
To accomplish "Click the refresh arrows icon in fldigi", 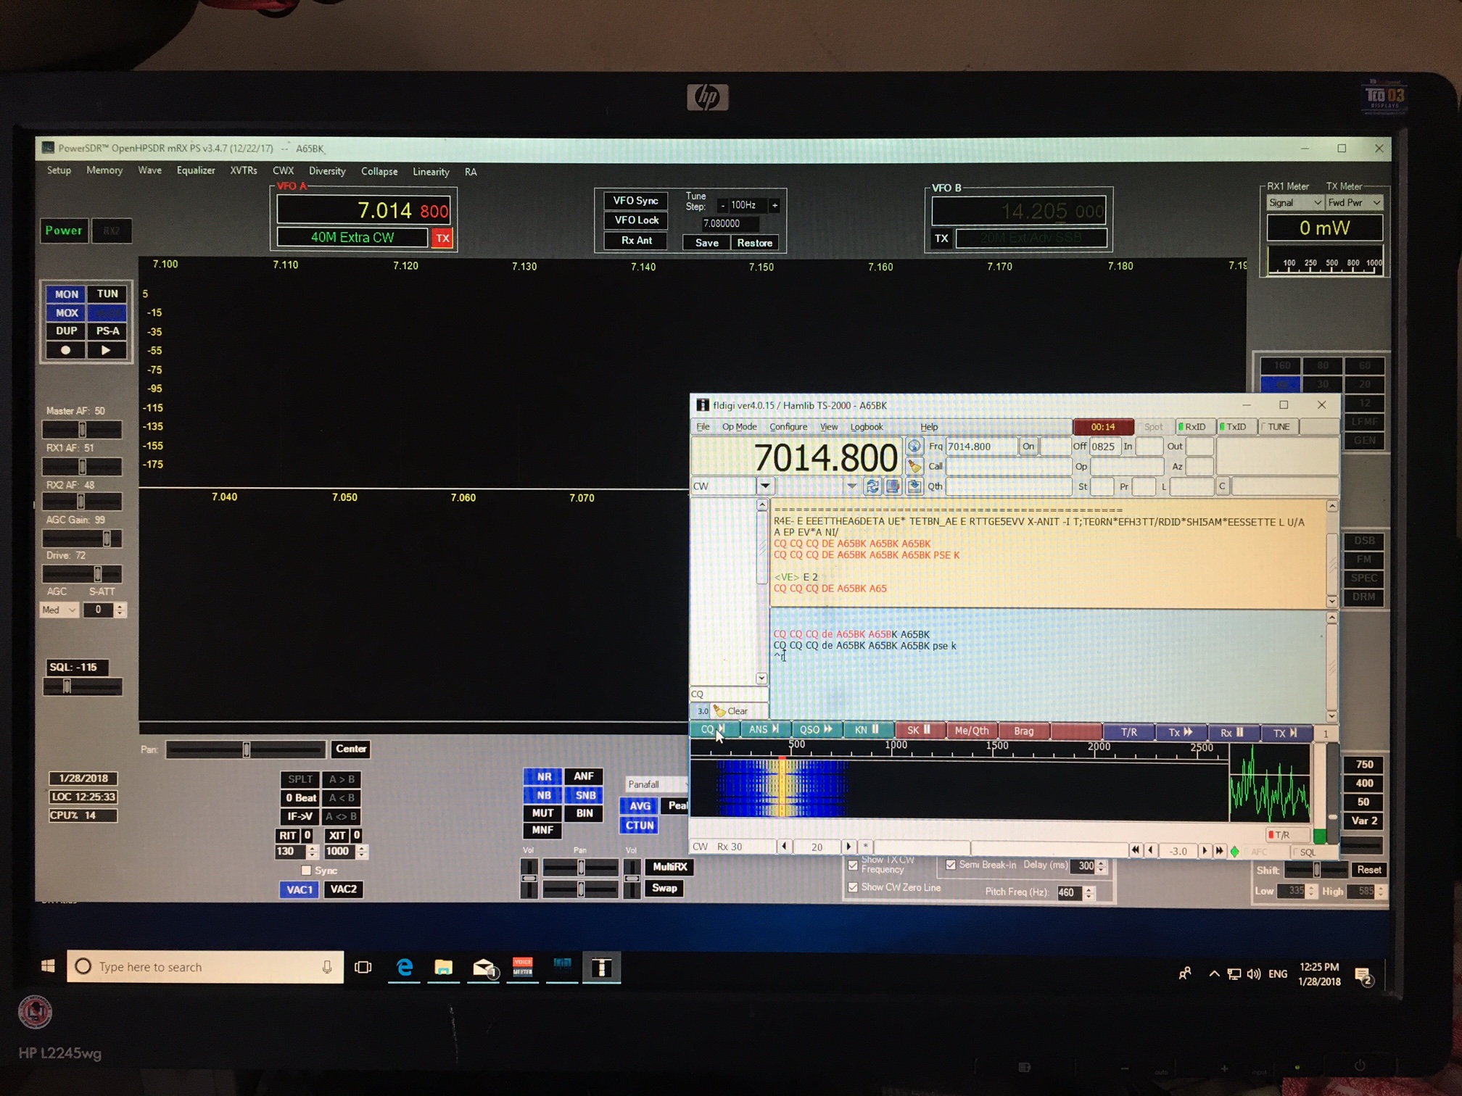I will click(872, 486).
